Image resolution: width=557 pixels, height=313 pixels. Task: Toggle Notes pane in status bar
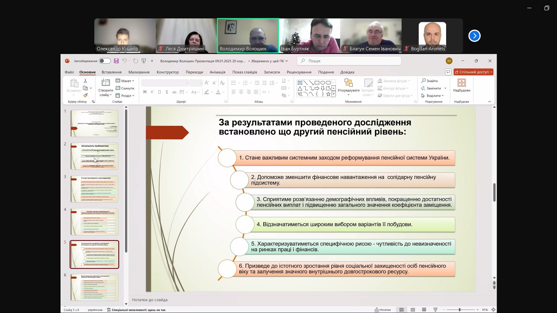click(382, 310)
